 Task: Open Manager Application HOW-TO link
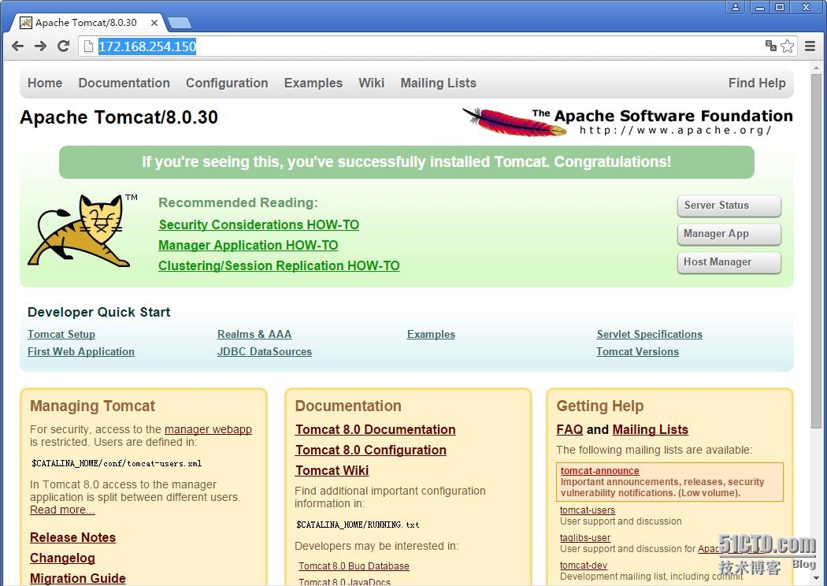pos(248,245)
